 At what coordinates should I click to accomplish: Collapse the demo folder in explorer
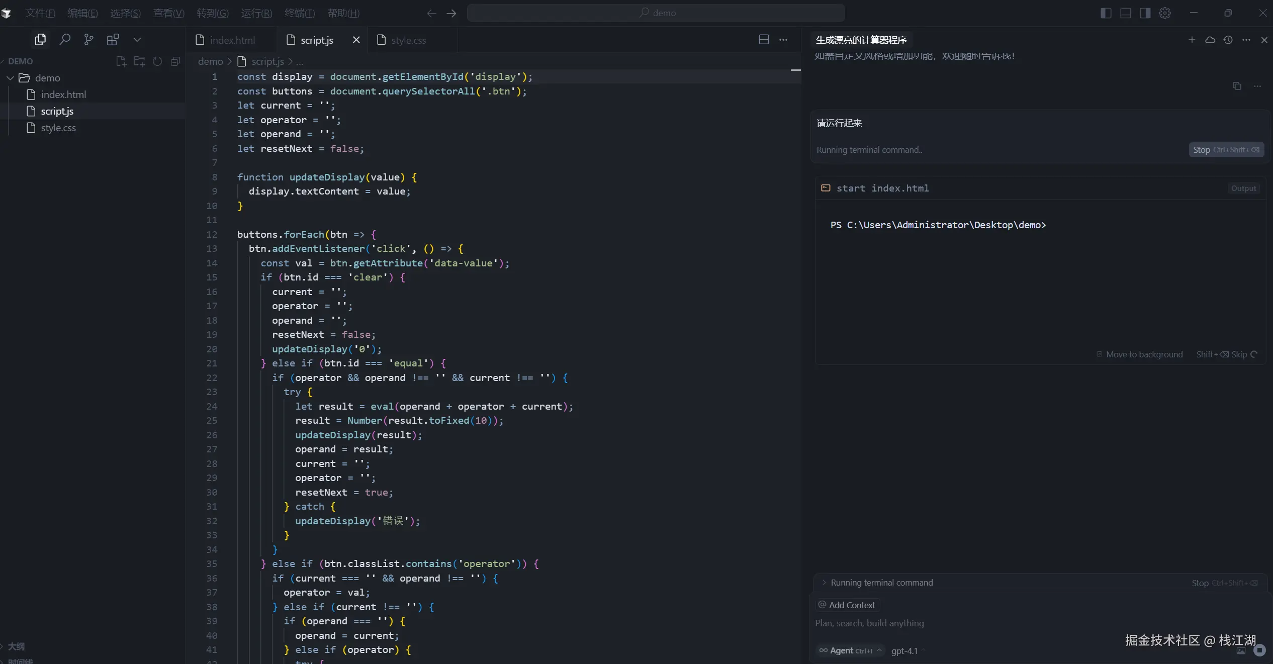click(11, 78)
